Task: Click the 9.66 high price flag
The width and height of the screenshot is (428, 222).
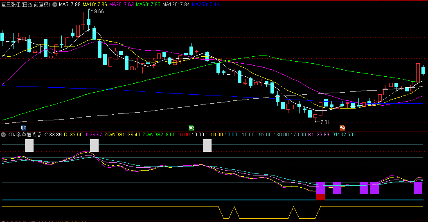Action: 99,11
